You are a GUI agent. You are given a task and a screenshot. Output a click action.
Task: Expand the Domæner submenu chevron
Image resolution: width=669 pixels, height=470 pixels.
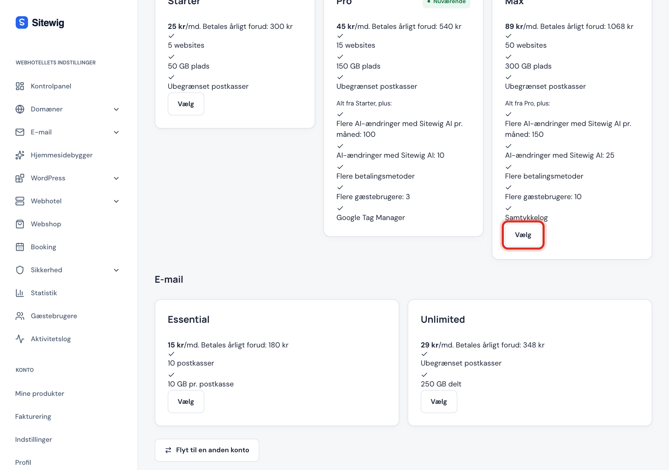point(116,109)
